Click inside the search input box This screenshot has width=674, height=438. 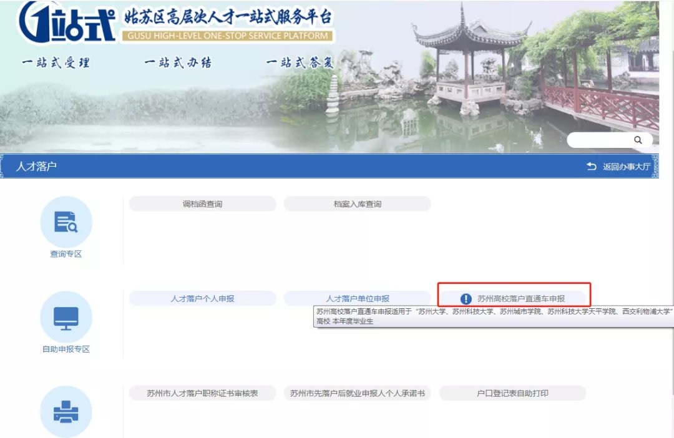point(599,140)
